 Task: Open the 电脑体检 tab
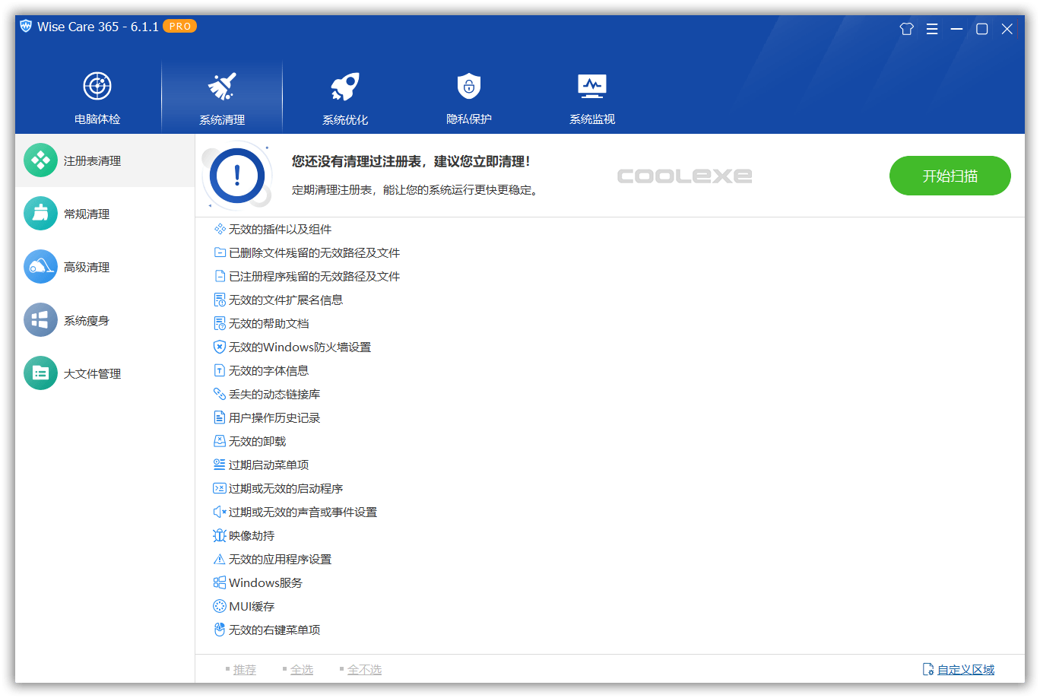click(x=97, y=97)
